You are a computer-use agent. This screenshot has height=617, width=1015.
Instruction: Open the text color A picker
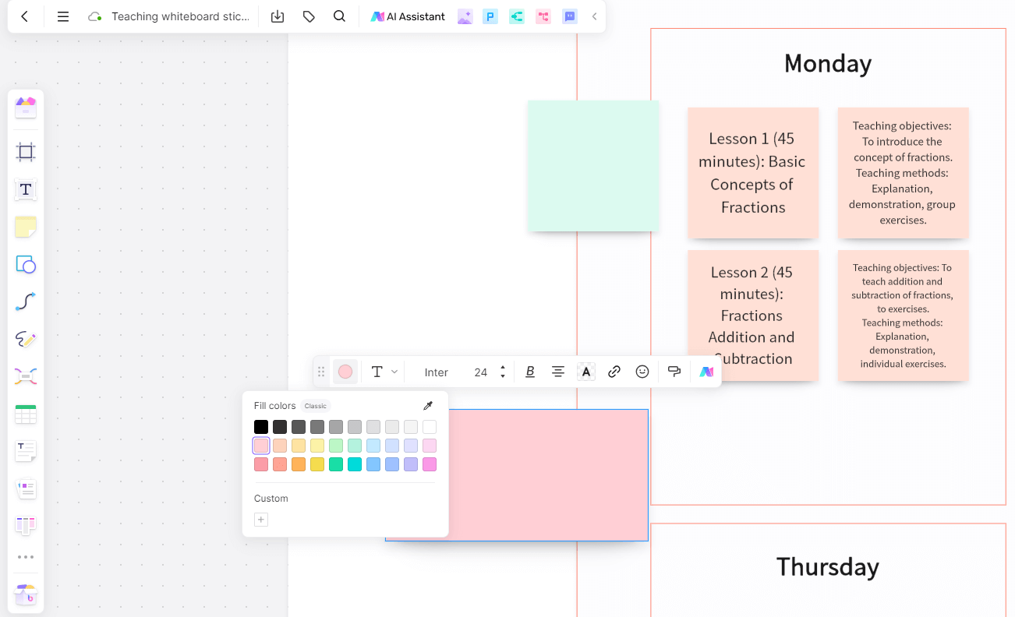point(586,372)
